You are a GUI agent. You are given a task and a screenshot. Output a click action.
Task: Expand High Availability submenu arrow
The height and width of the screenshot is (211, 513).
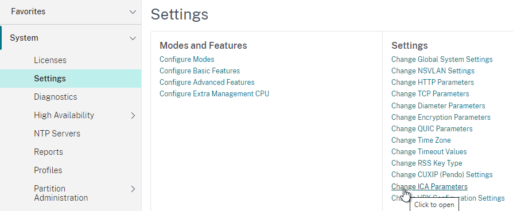[x=133, y=115]
